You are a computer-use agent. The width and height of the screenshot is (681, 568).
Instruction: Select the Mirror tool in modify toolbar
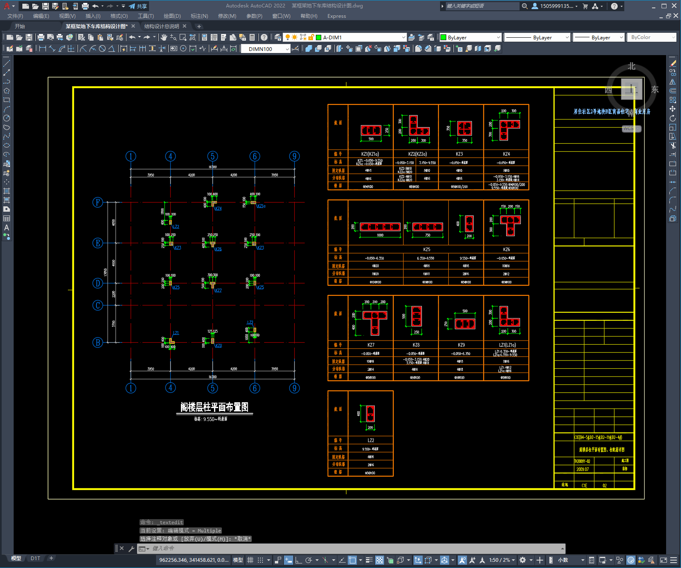(673, 82)
